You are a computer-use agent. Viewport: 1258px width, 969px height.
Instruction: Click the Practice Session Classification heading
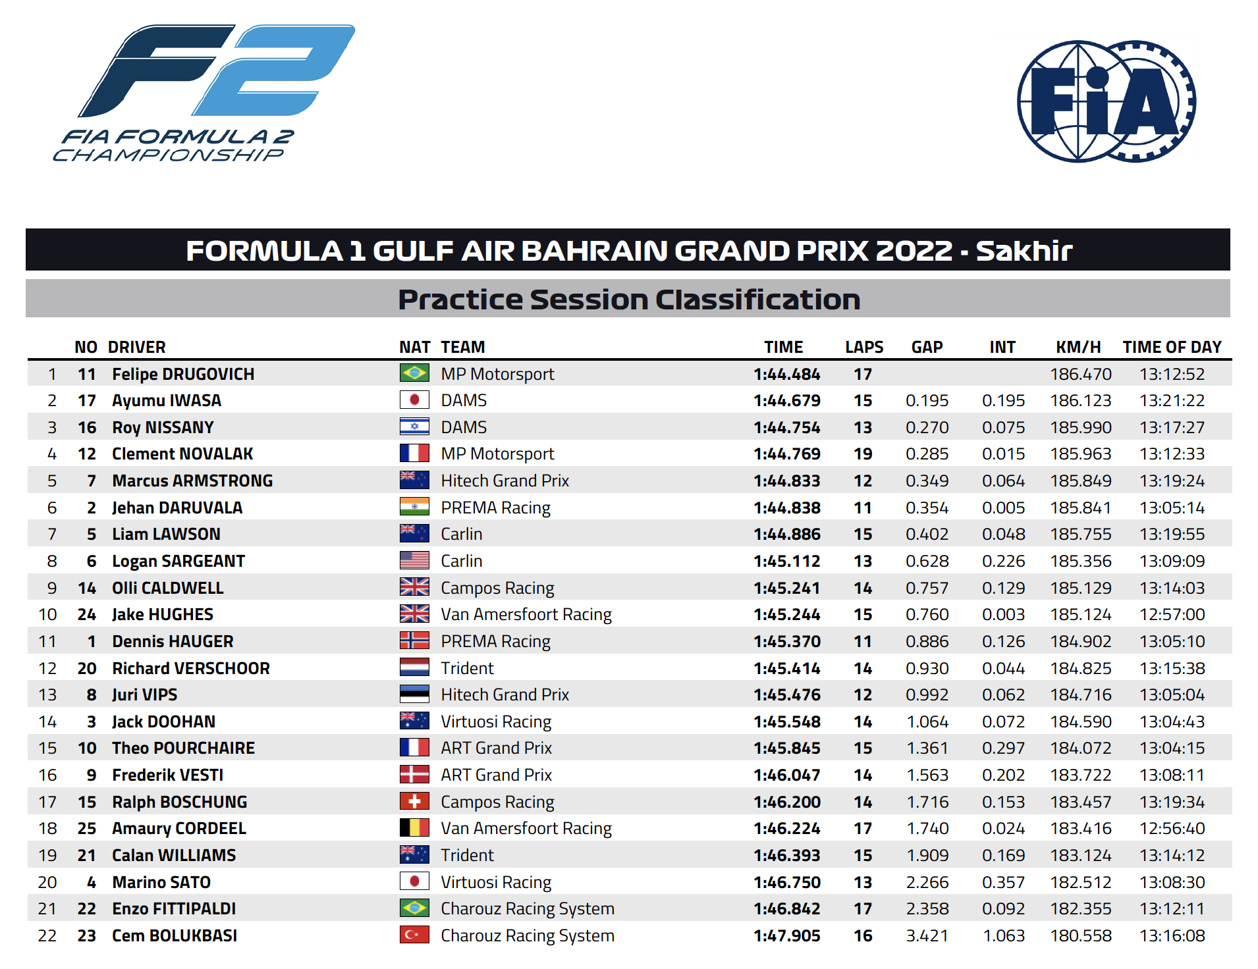tap(628, 299)
